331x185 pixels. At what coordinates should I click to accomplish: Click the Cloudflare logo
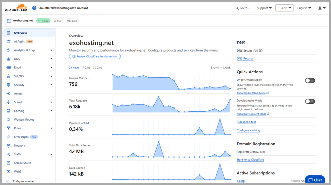point(16,8)
